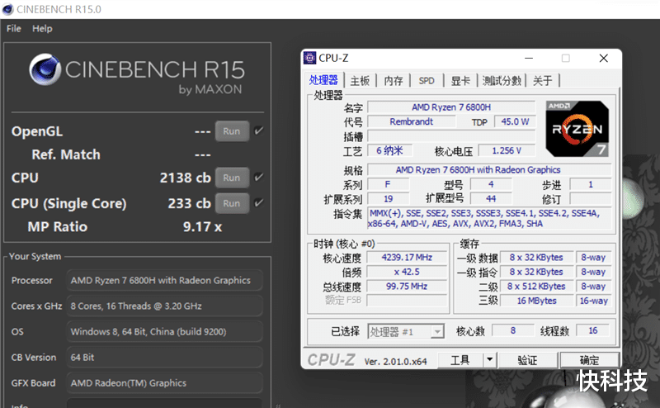Expand the 工具 dropdown arrow
The width and height of the screenshot is (660, 408).
(x=488, y=360)
